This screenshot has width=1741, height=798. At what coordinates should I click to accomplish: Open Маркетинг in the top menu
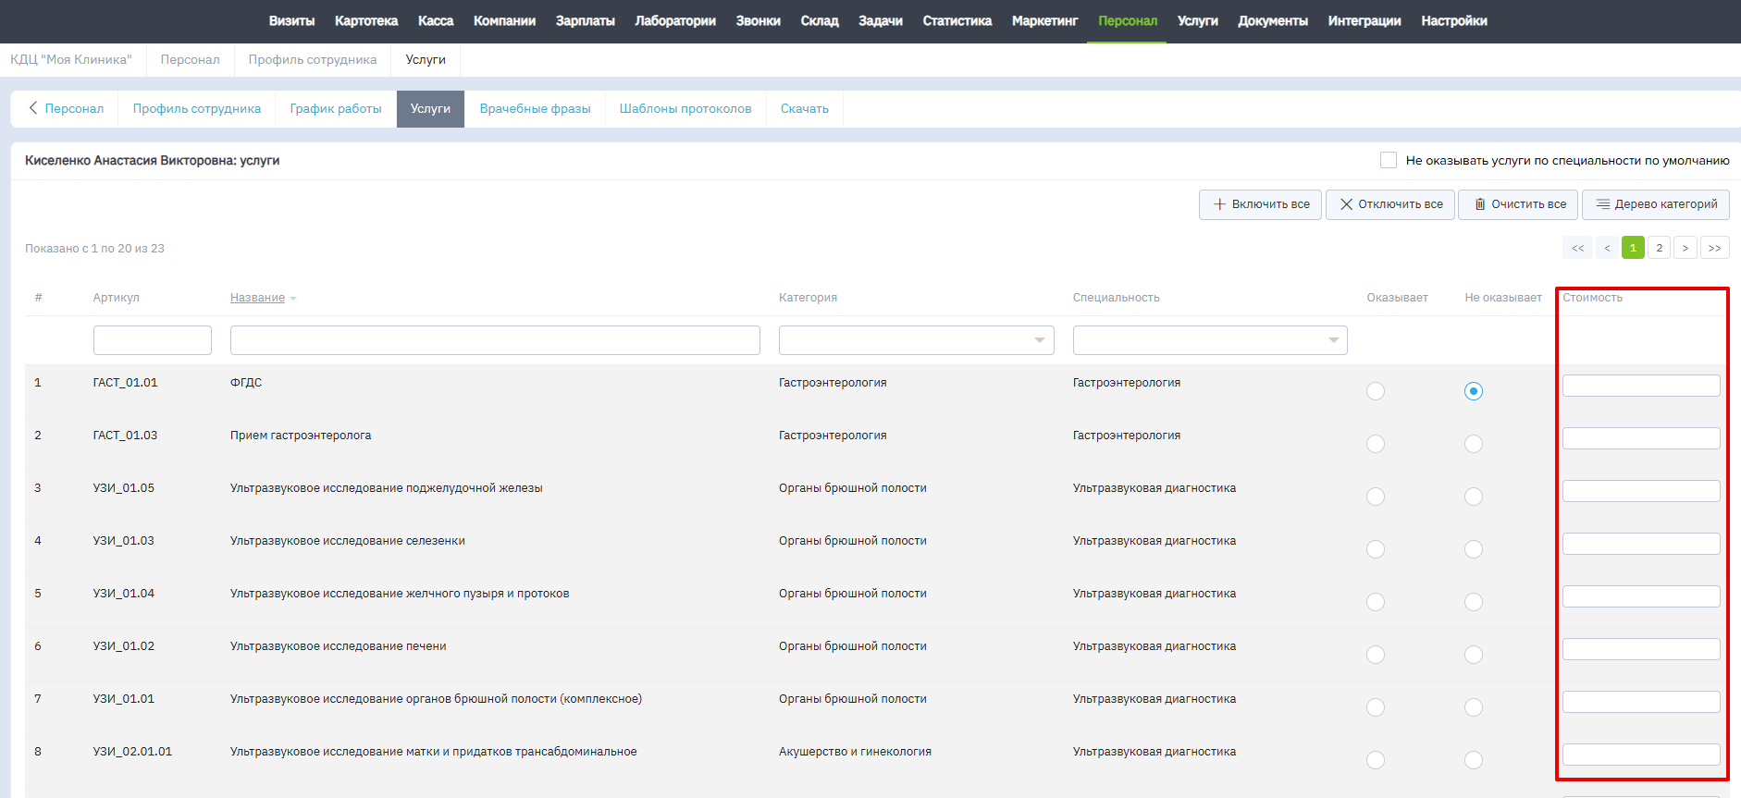coord(1045,21)
